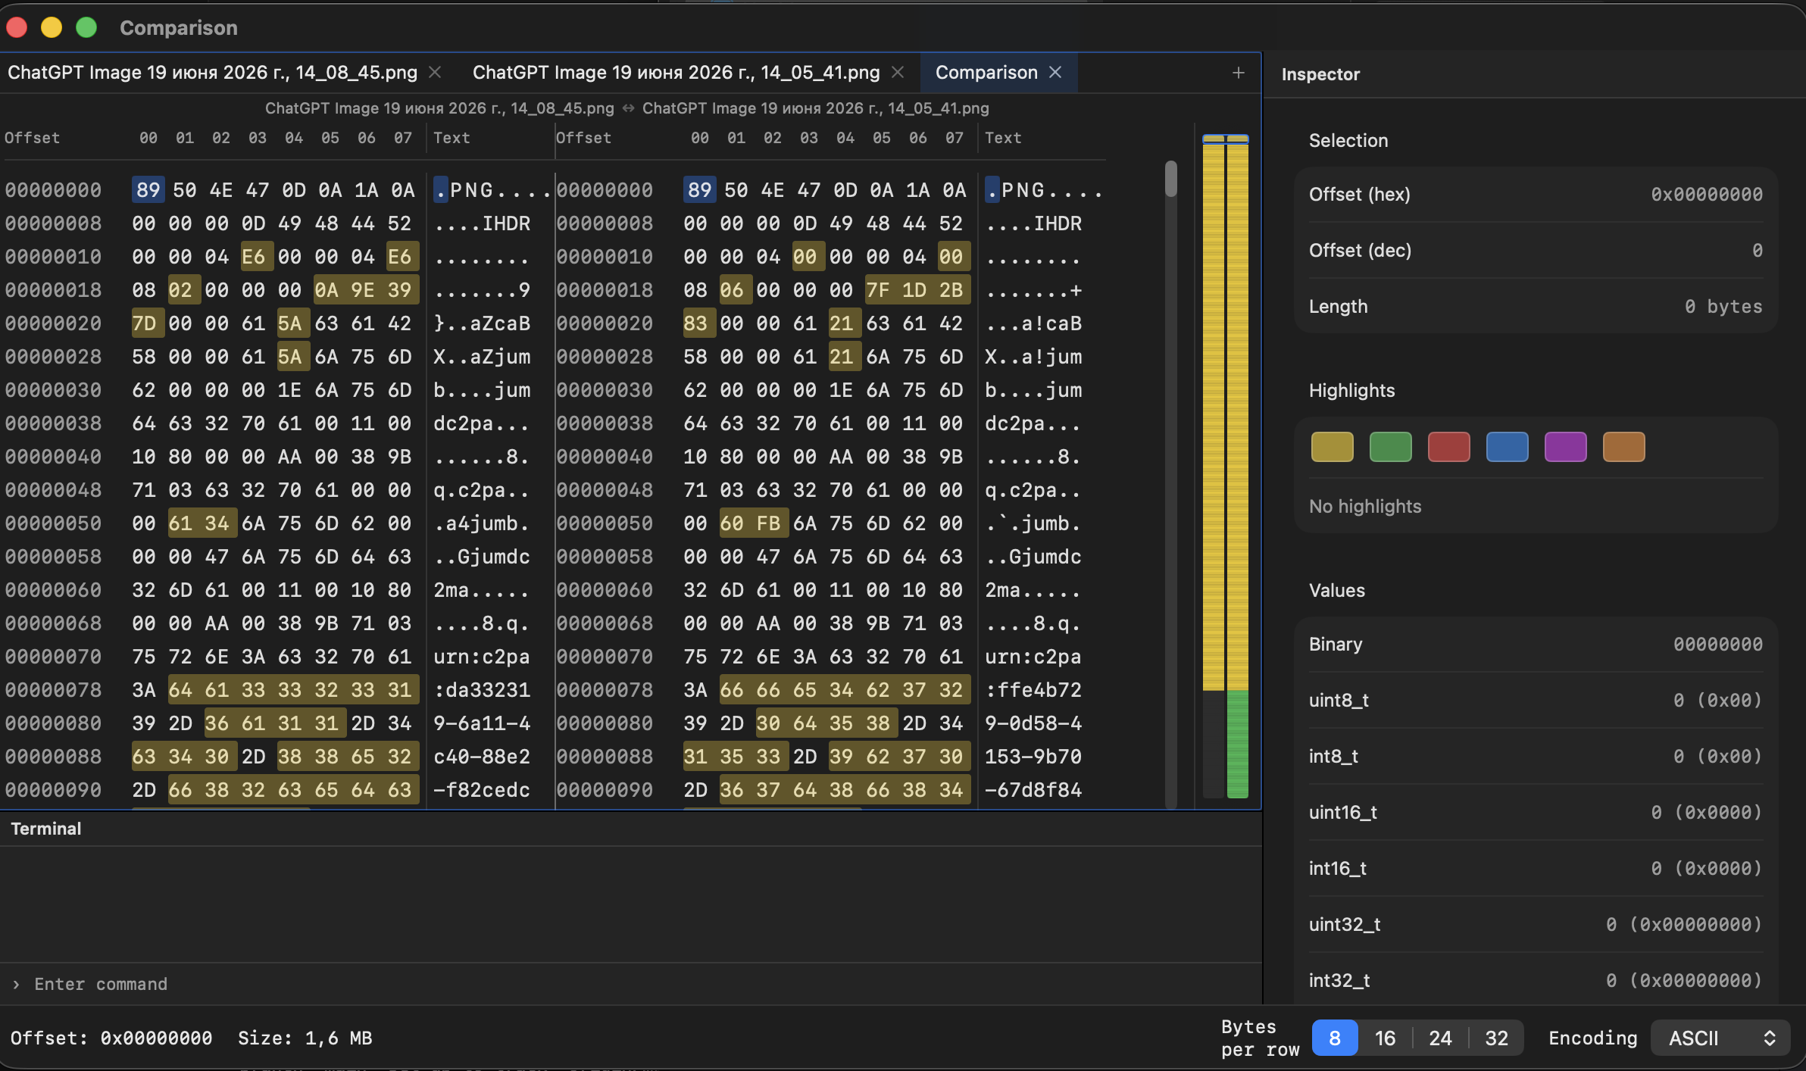1806x1071 pixels.
Task: Click right offset 00000088 label
Action: tap(605, 757)
